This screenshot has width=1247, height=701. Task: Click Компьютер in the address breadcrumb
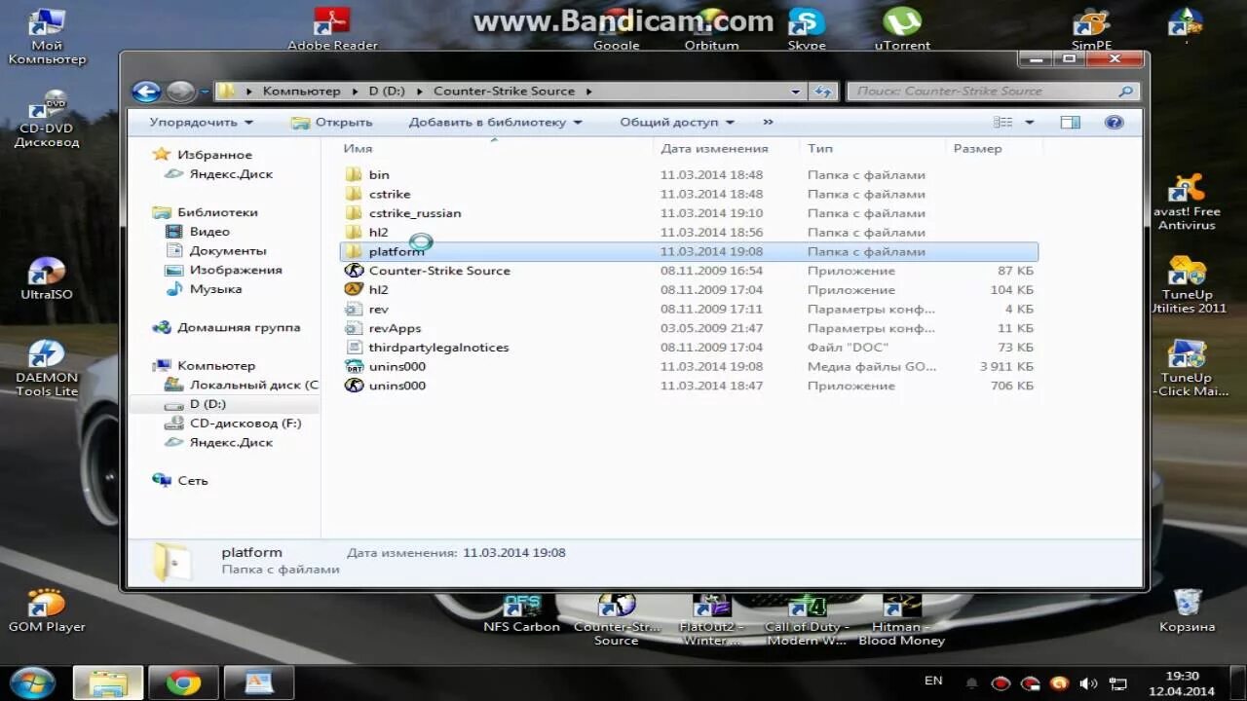pos(301,91)
